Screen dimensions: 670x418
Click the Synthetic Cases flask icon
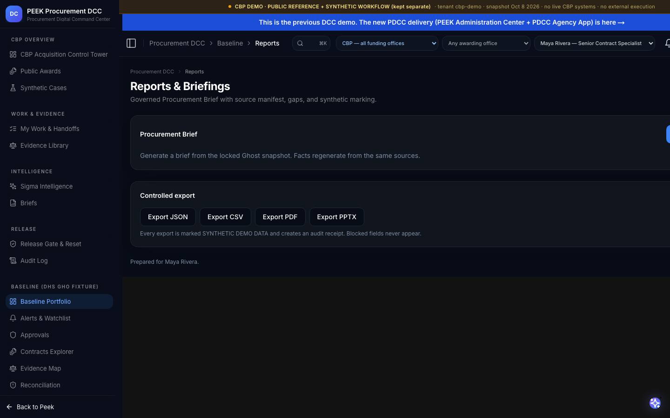click(13, 88)
